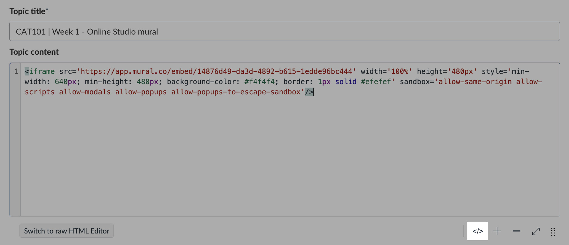
Task: Click the 'iframe' tag name in the code
Action: tap(42, 71)
